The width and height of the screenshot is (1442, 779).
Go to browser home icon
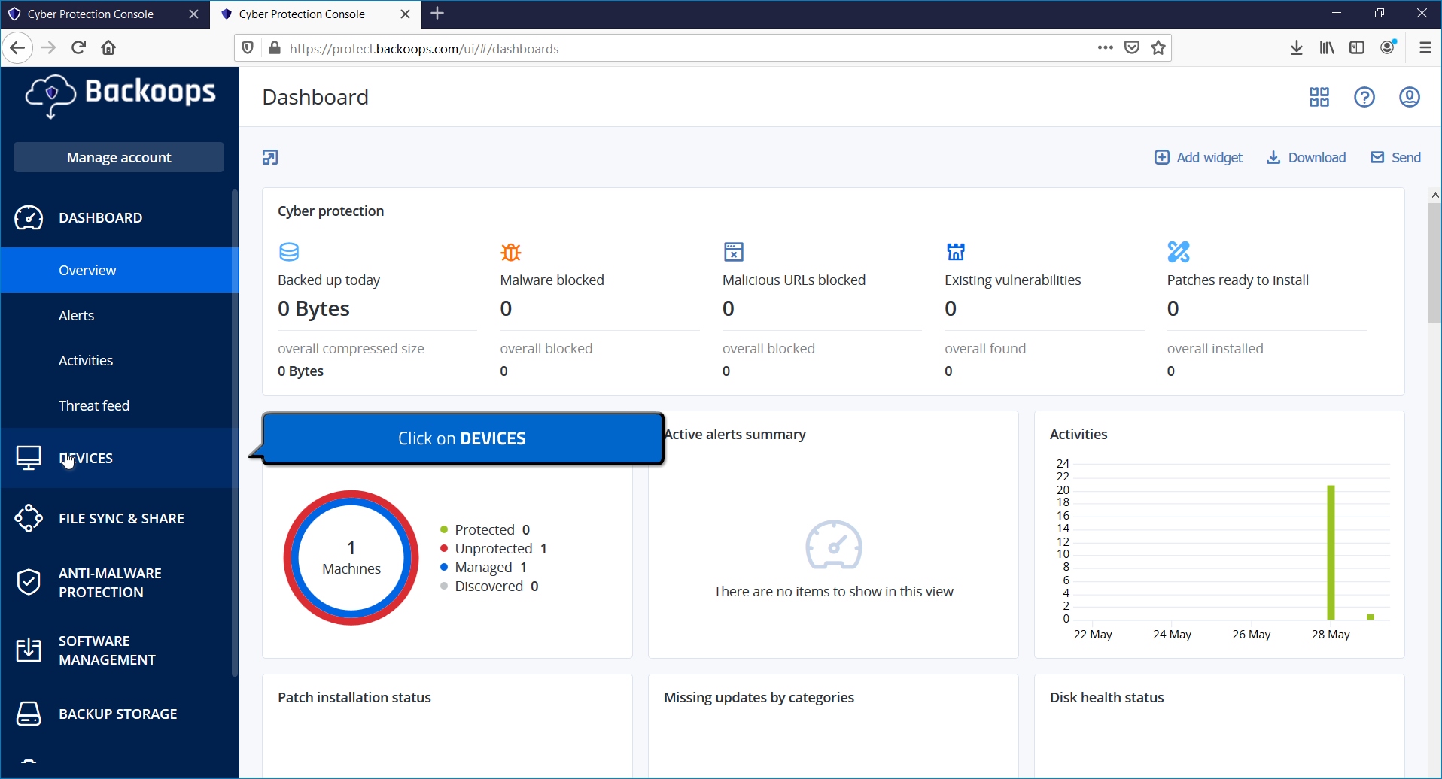pyautogui.click(x=108, y=48)
